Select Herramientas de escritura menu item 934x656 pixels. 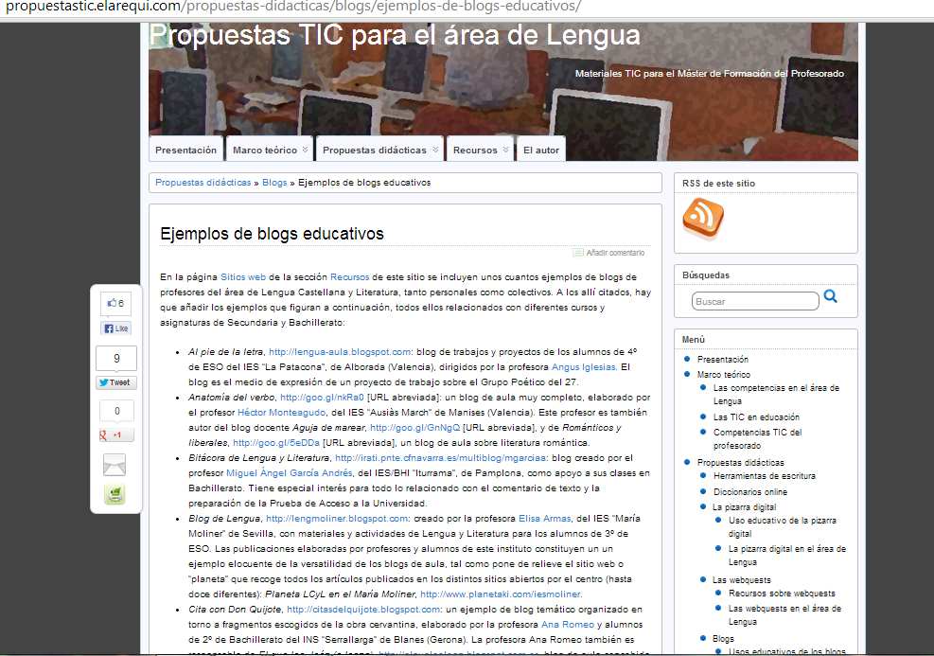[x=765, y=476]
